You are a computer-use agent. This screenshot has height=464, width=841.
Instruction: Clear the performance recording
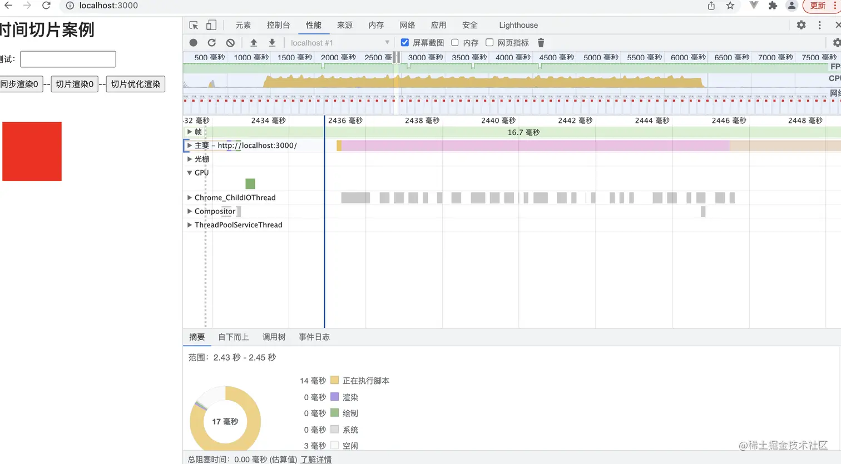pyautogui.click(x=230, y=43)
